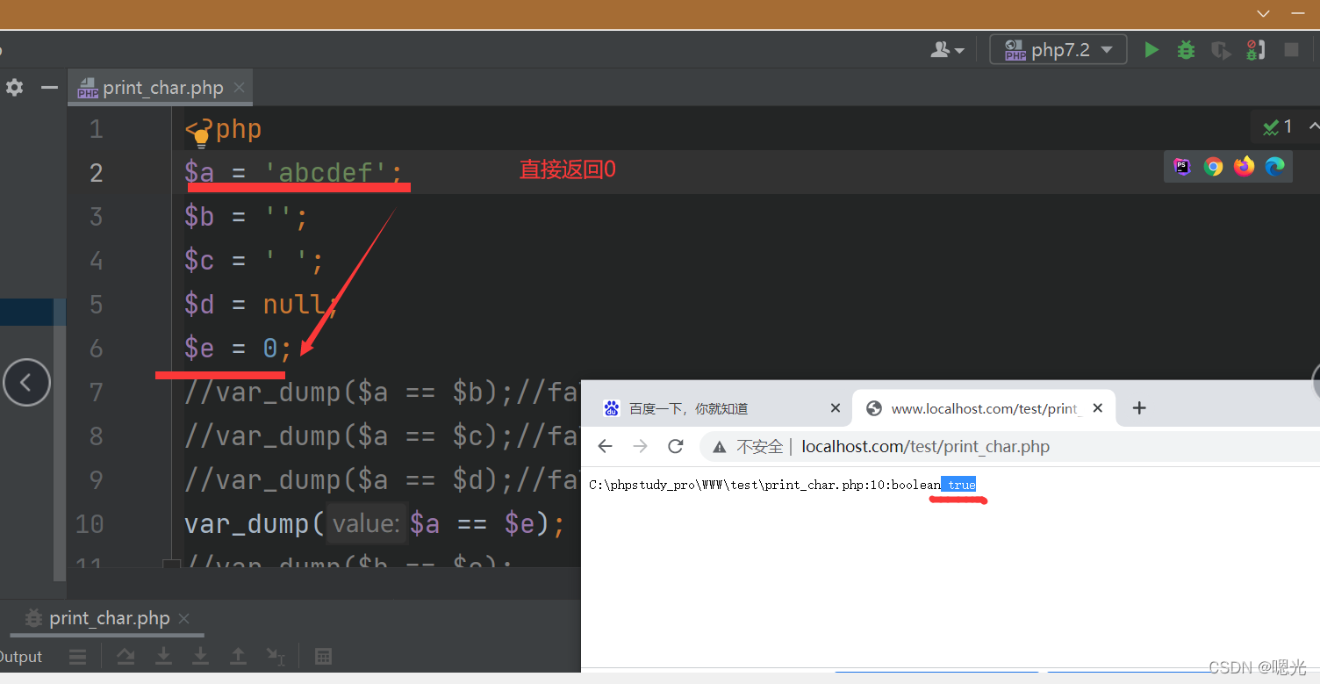The width and height of the screenshot is (1320, 684).
Task: Open the php7.2 run configuration dropdown
Action: (x=1058, y=50)
